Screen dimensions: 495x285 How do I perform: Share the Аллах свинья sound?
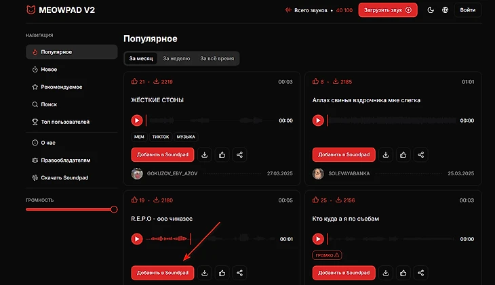click(x=421, y=155)
